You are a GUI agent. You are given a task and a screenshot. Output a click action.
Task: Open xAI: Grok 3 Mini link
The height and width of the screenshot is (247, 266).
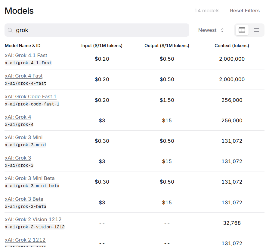point(24,137)
